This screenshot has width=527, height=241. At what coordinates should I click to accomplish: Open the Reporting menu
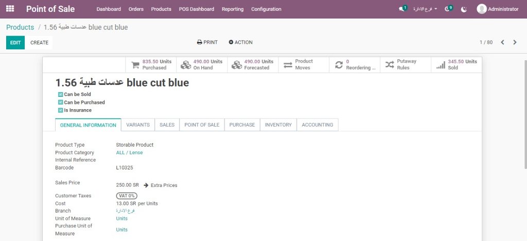click(x=232, y=9)
